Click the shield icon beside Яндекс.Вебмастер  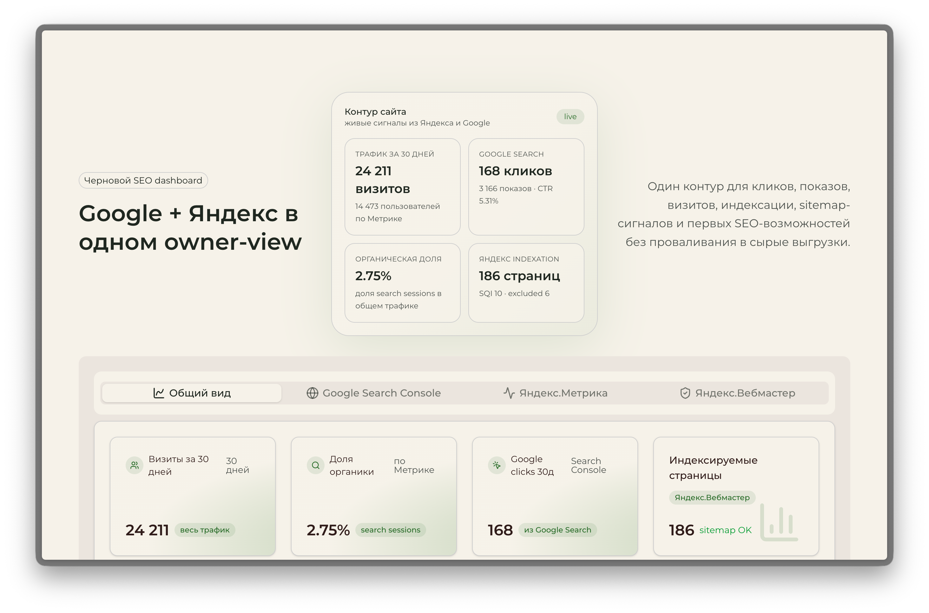tap(685, 393)
